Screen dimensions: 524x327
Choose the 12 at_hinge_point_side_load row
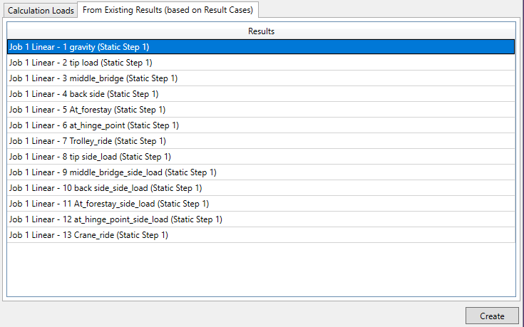(x=261, y=219)
